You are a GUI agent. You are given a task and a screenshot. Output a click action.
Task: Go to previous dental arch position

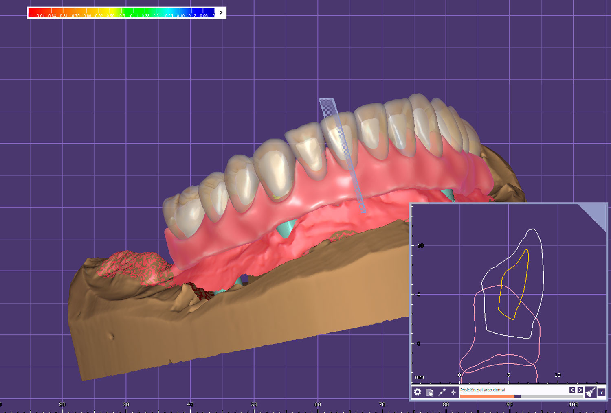(x=572, y=390)
